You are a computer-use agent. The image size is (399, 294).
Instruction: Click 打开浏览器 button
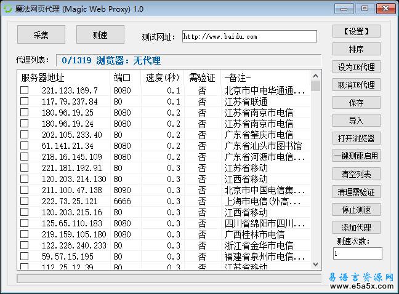[x=357, y=138]
